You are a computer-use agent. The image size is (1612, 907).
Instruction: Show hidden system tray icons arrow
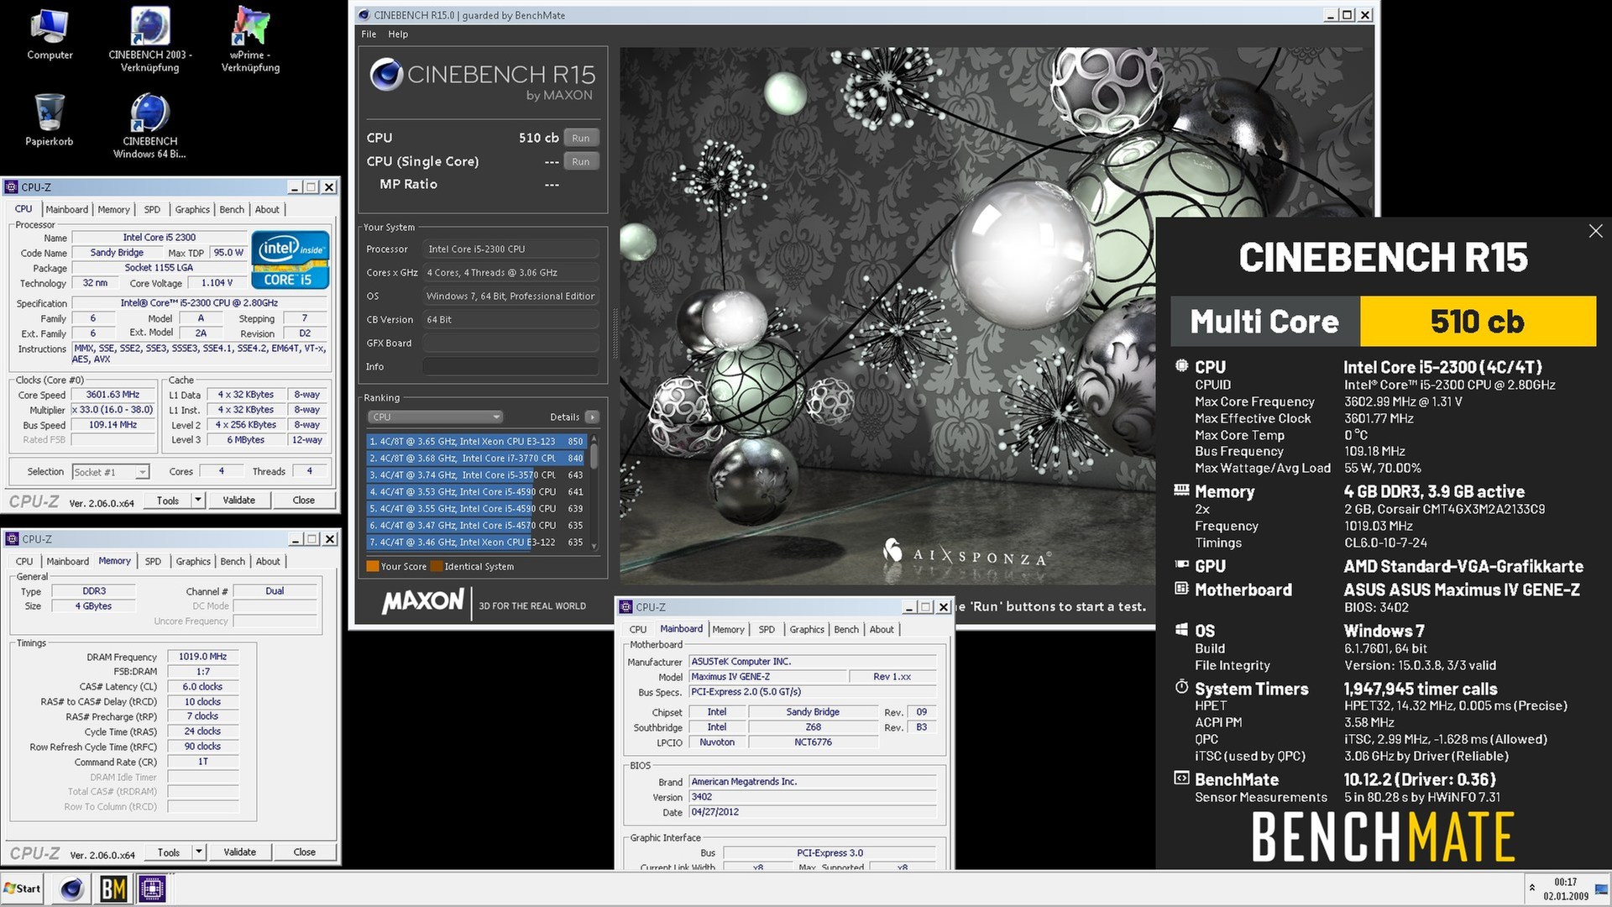coord(1532,889)
